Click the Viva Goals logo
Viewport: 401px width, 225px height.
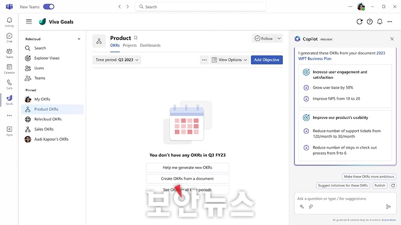coord(42,22)
